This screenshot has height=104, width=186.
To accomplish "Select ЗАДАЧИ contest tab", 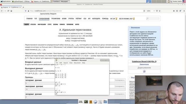I will pos(26,24).
